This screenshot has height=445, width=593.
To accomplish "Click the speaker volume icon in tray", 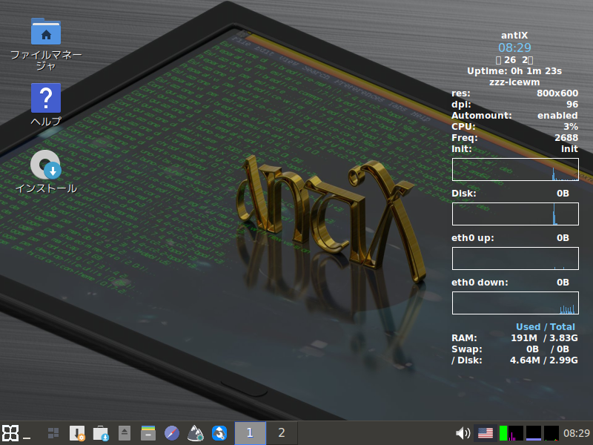I will (463, 433).
